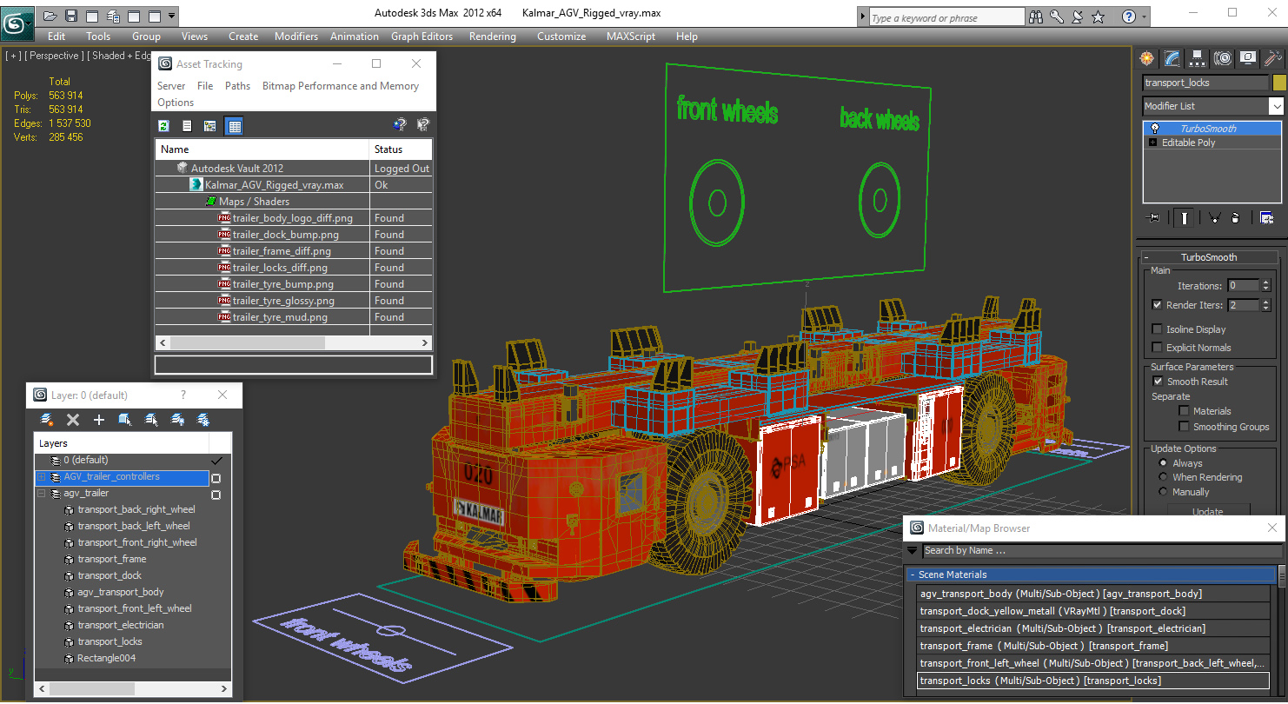Open quick access toolbar customize dropdown arrow
The height and width of the screenshot is (704, 1288).
click(x=171, y=16)
